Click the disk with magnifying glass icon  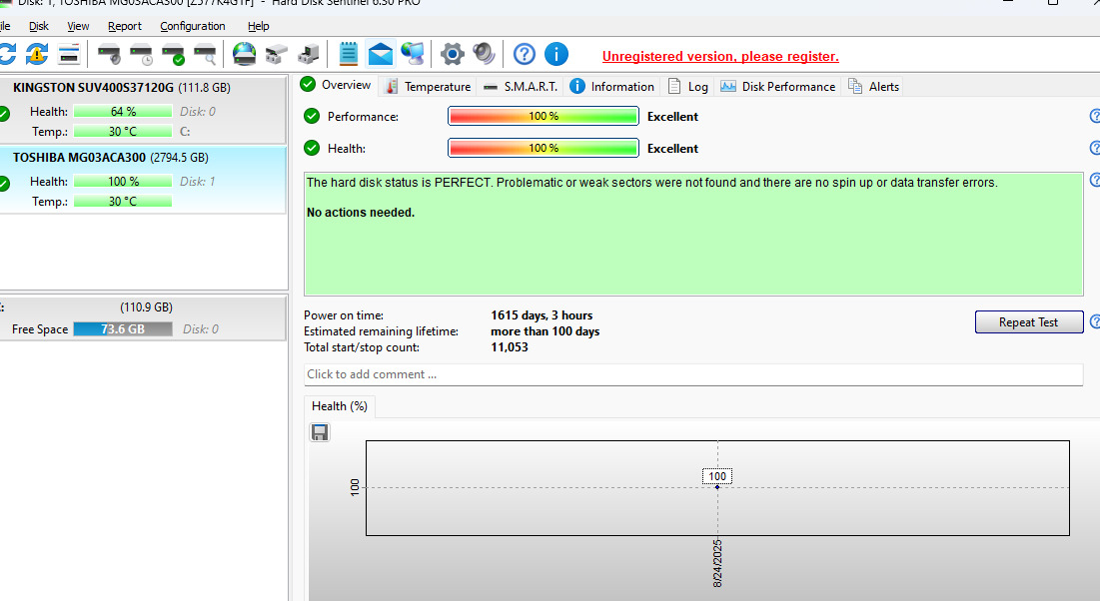pos(205,54)
